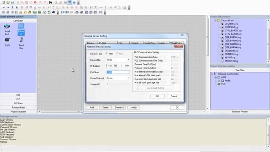Image resolution: width=270 pixels, height=152 pixels.
Task: Select the CONFIRM.vg file
Action: [231, 27]
